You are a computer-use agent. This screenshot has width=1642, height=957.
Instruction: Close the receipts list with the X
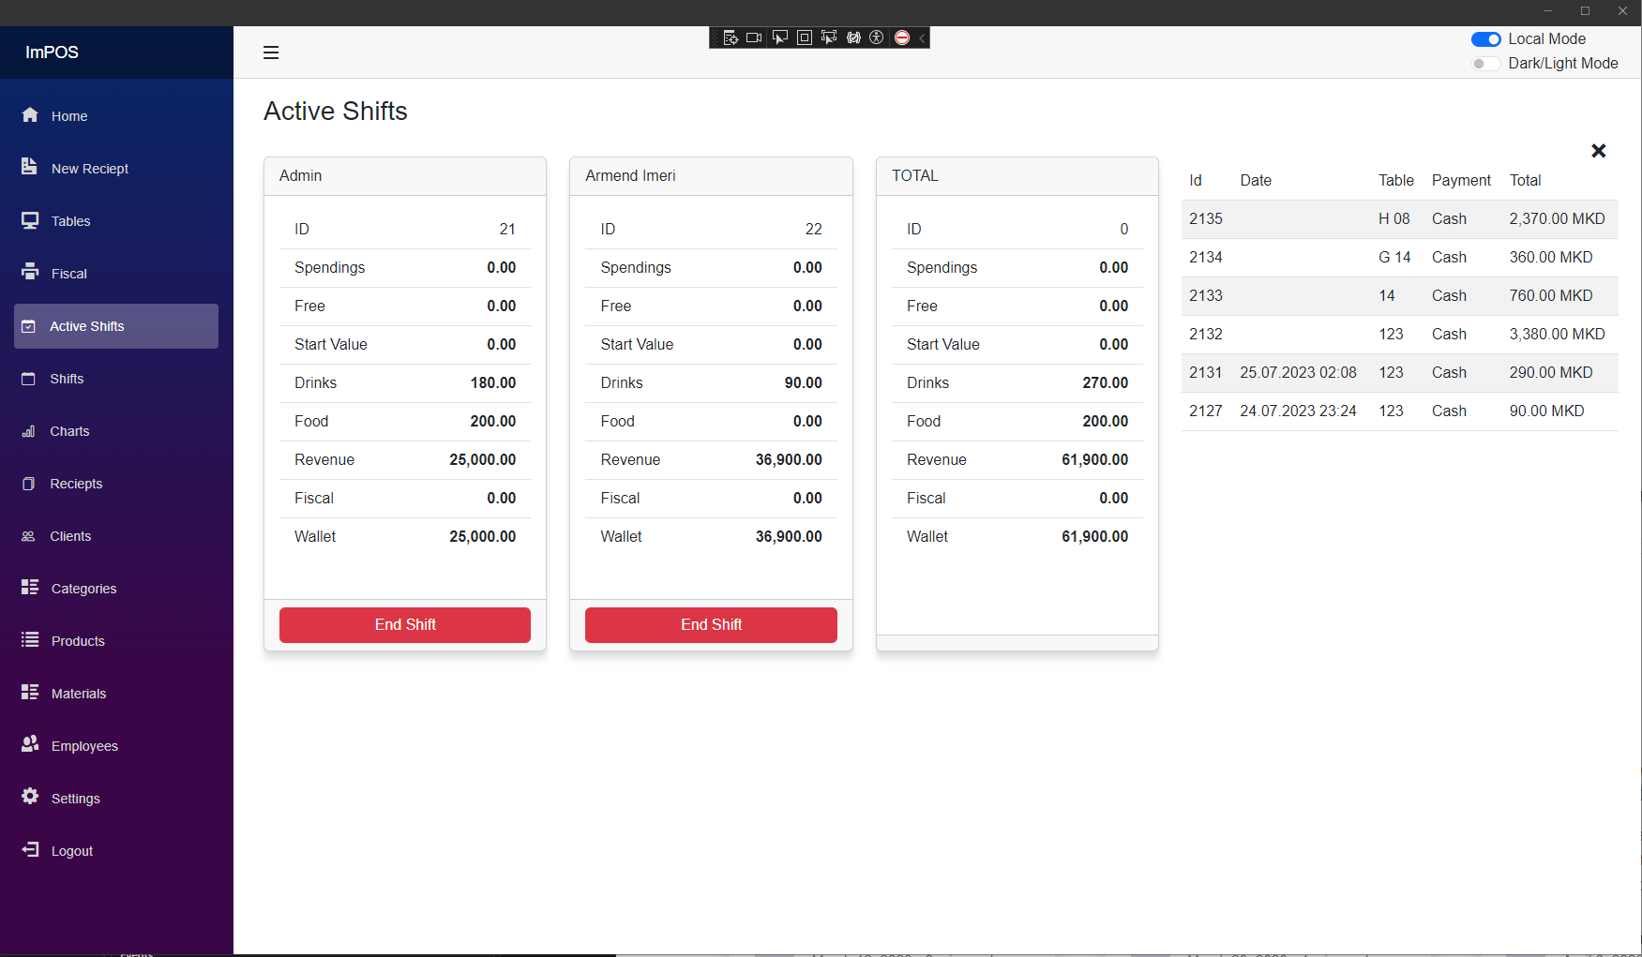click(x=1599, y=151)
